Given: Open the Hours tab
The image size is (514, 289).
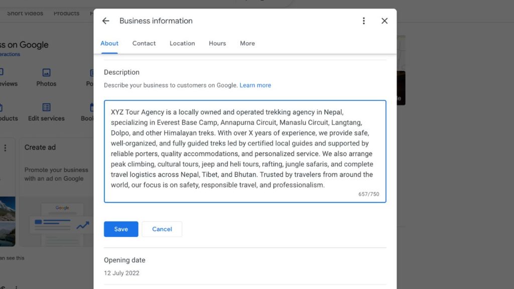Looking at the screenshot, I should coord(217,43).
